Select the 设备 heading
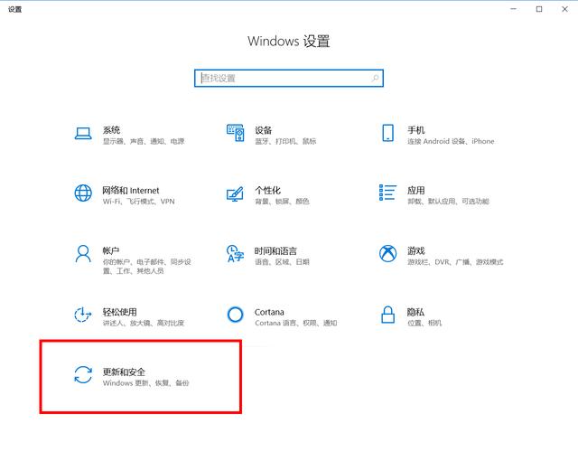 pyautogui.click(x=263, y=130)
